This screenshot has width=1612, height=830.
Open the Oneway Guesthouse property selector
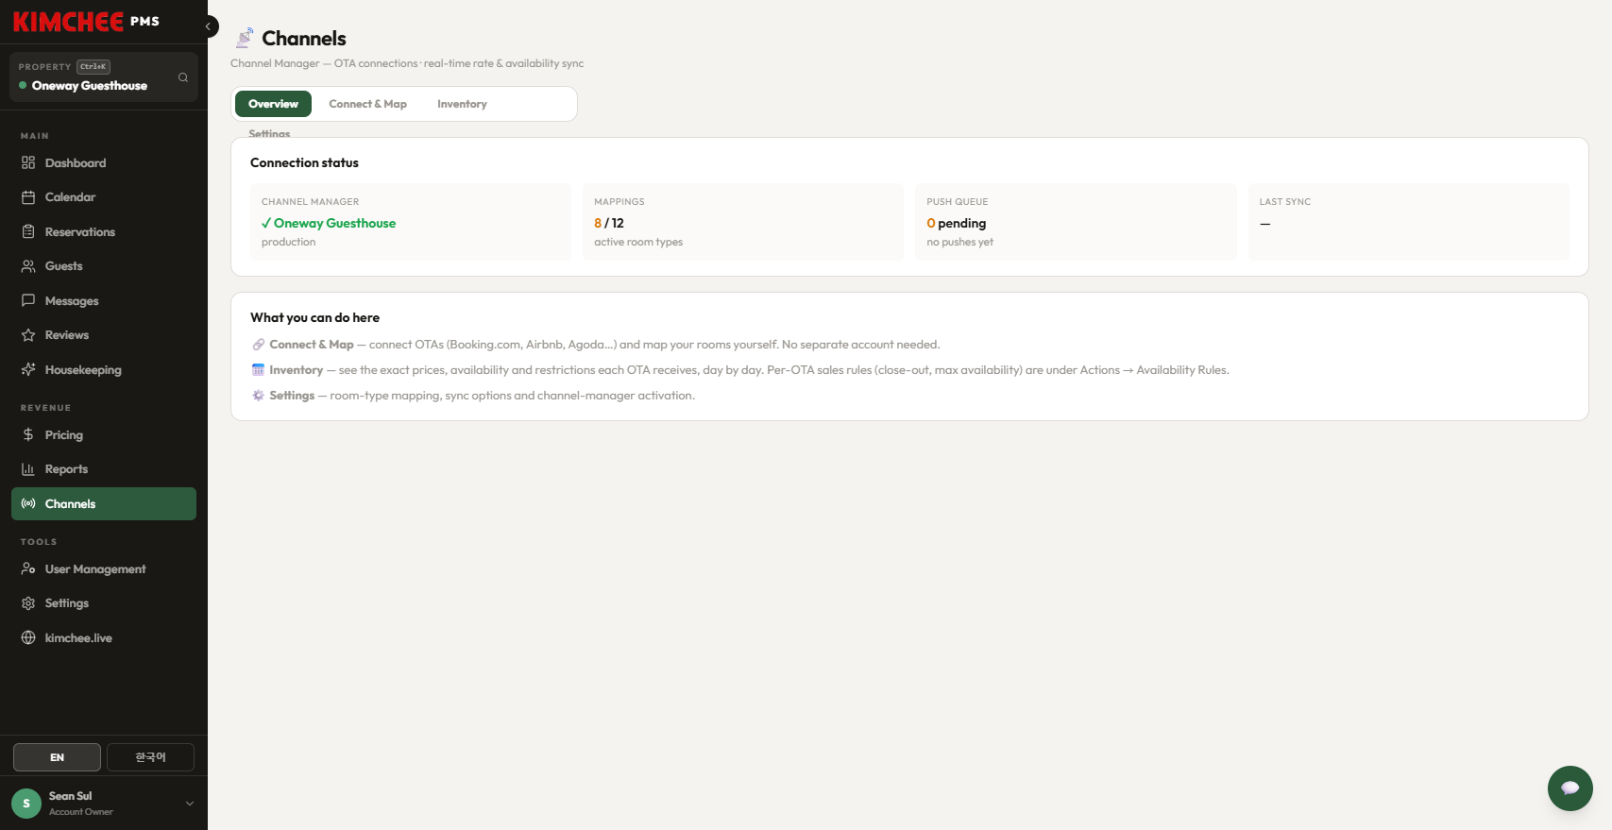[104, 76]
